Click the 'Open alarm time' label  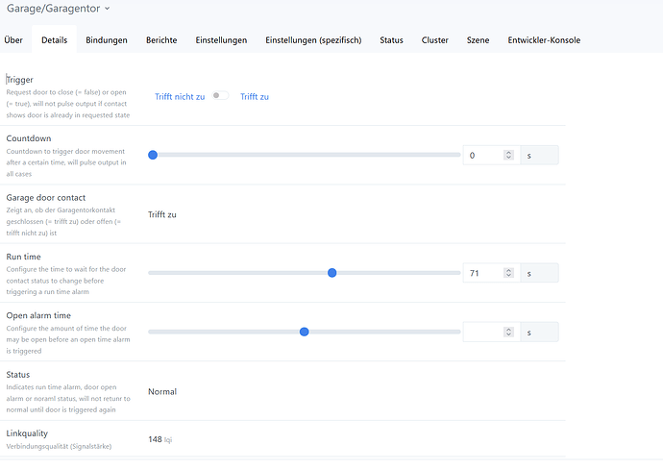[38, 315]
